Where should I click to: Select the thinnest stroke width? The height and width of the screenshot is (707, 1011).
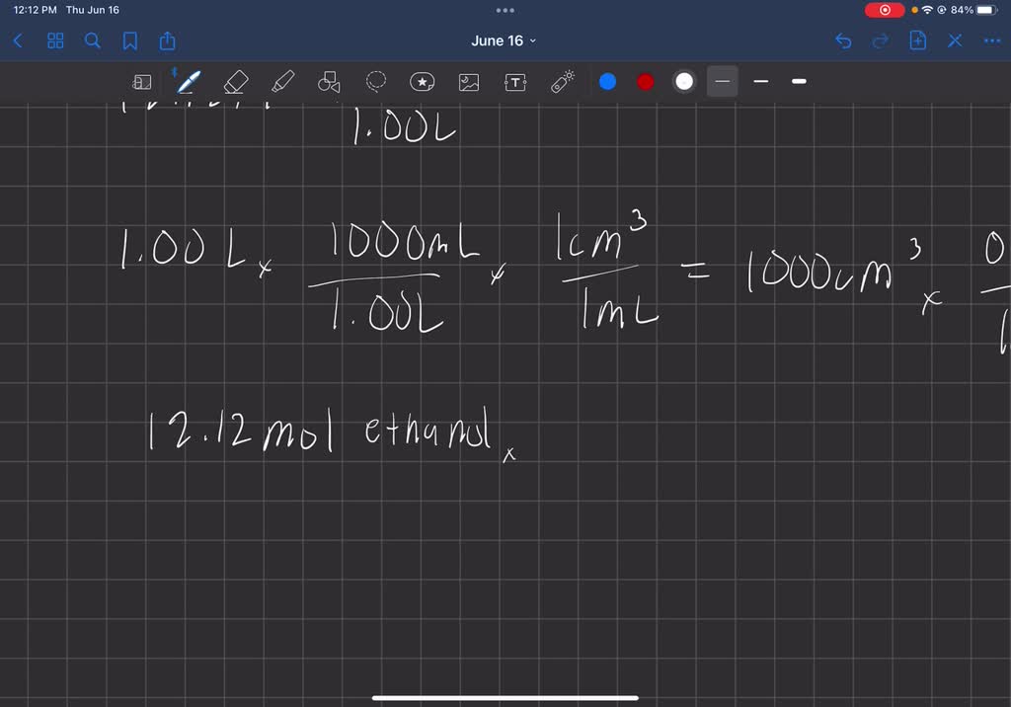[722, 81]
